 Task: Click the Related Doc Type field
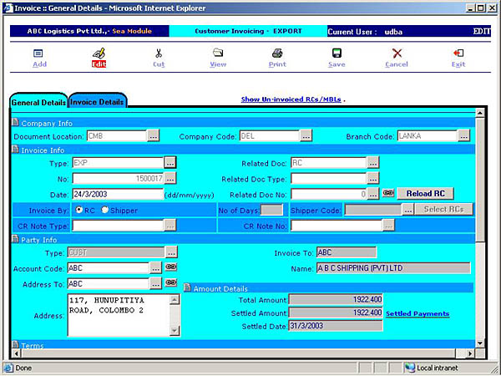[328, 179]
